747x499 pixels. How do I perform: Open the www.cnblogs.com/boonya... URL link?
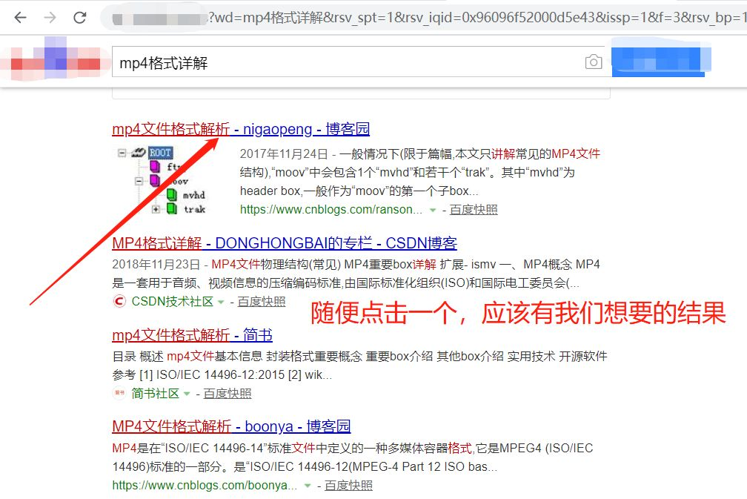tap(205, 485)
